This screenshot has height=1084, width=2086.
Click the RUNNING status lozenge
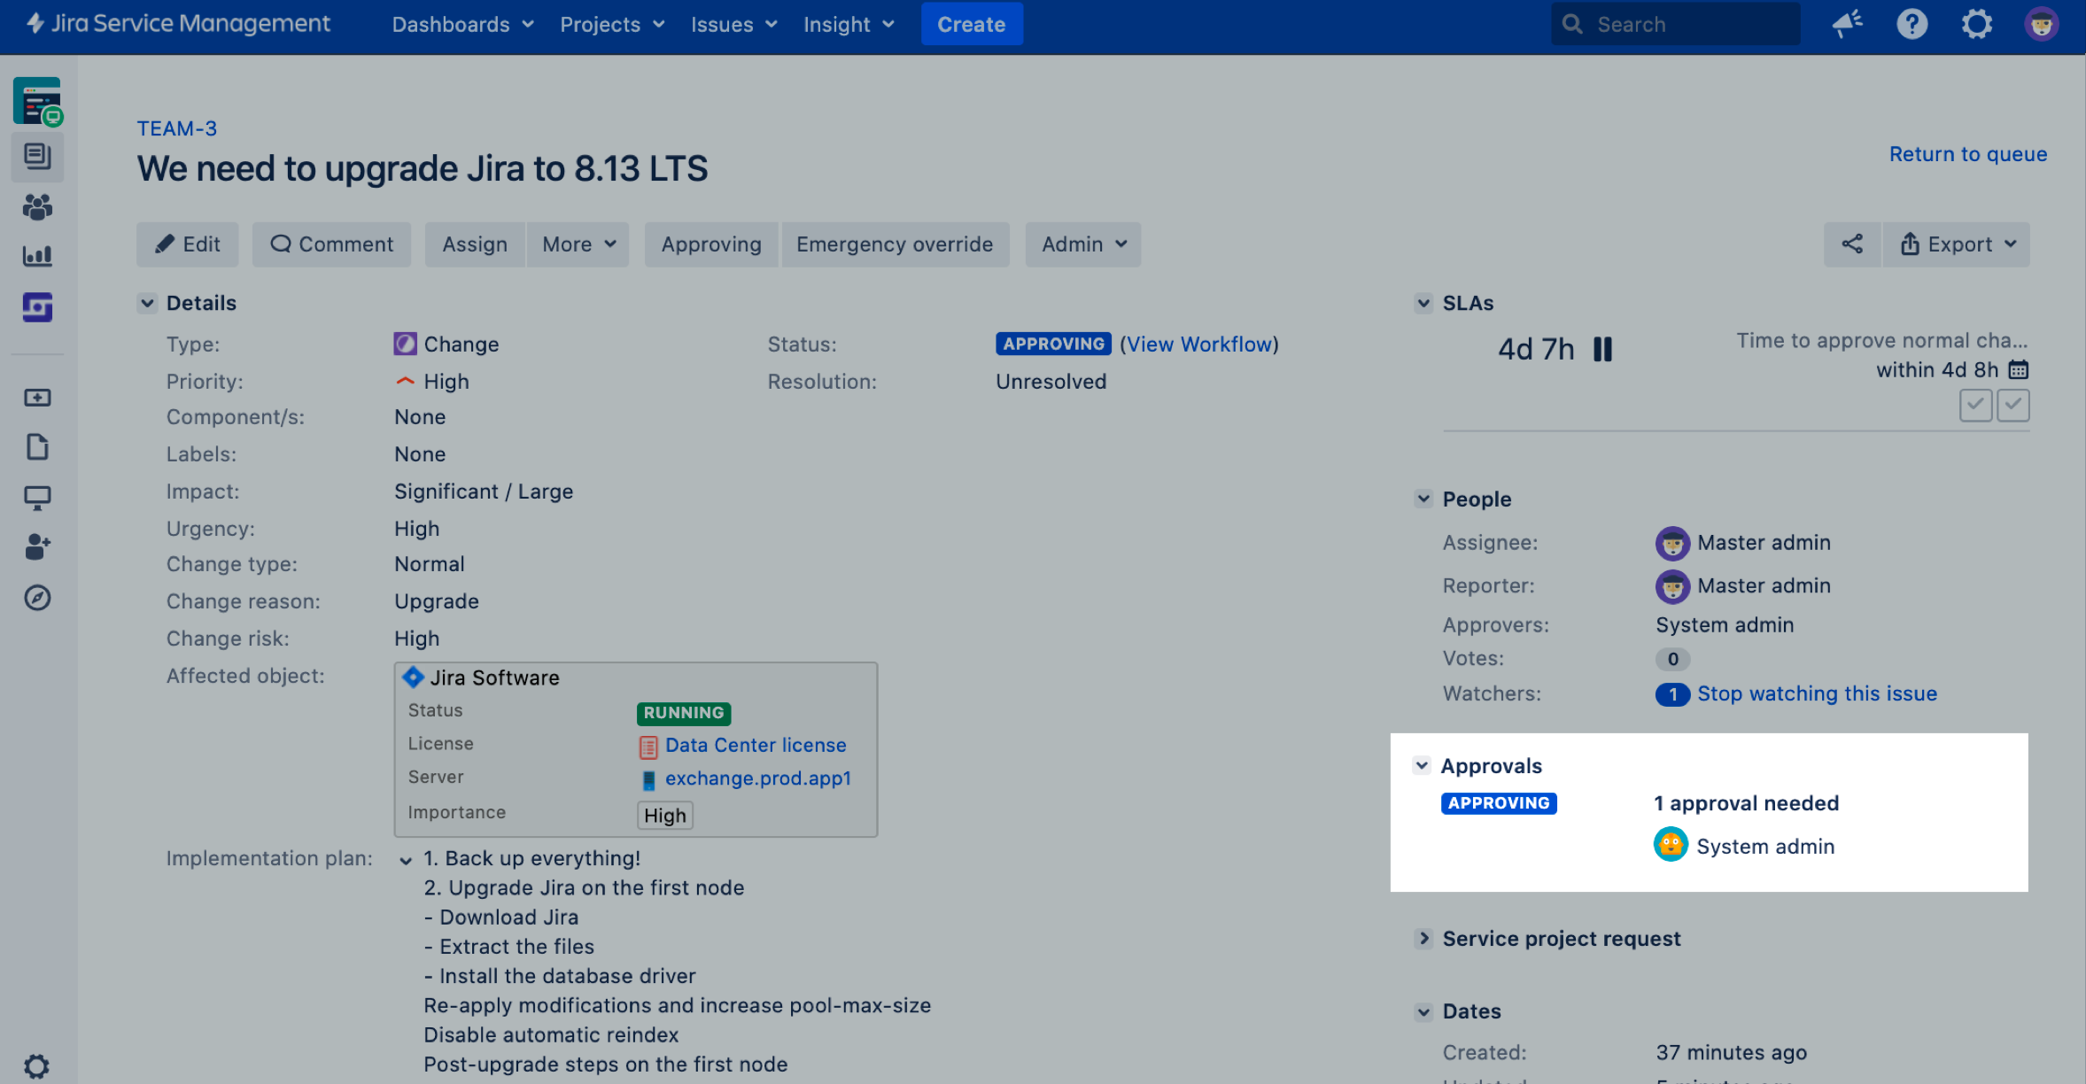coord(684,713)
